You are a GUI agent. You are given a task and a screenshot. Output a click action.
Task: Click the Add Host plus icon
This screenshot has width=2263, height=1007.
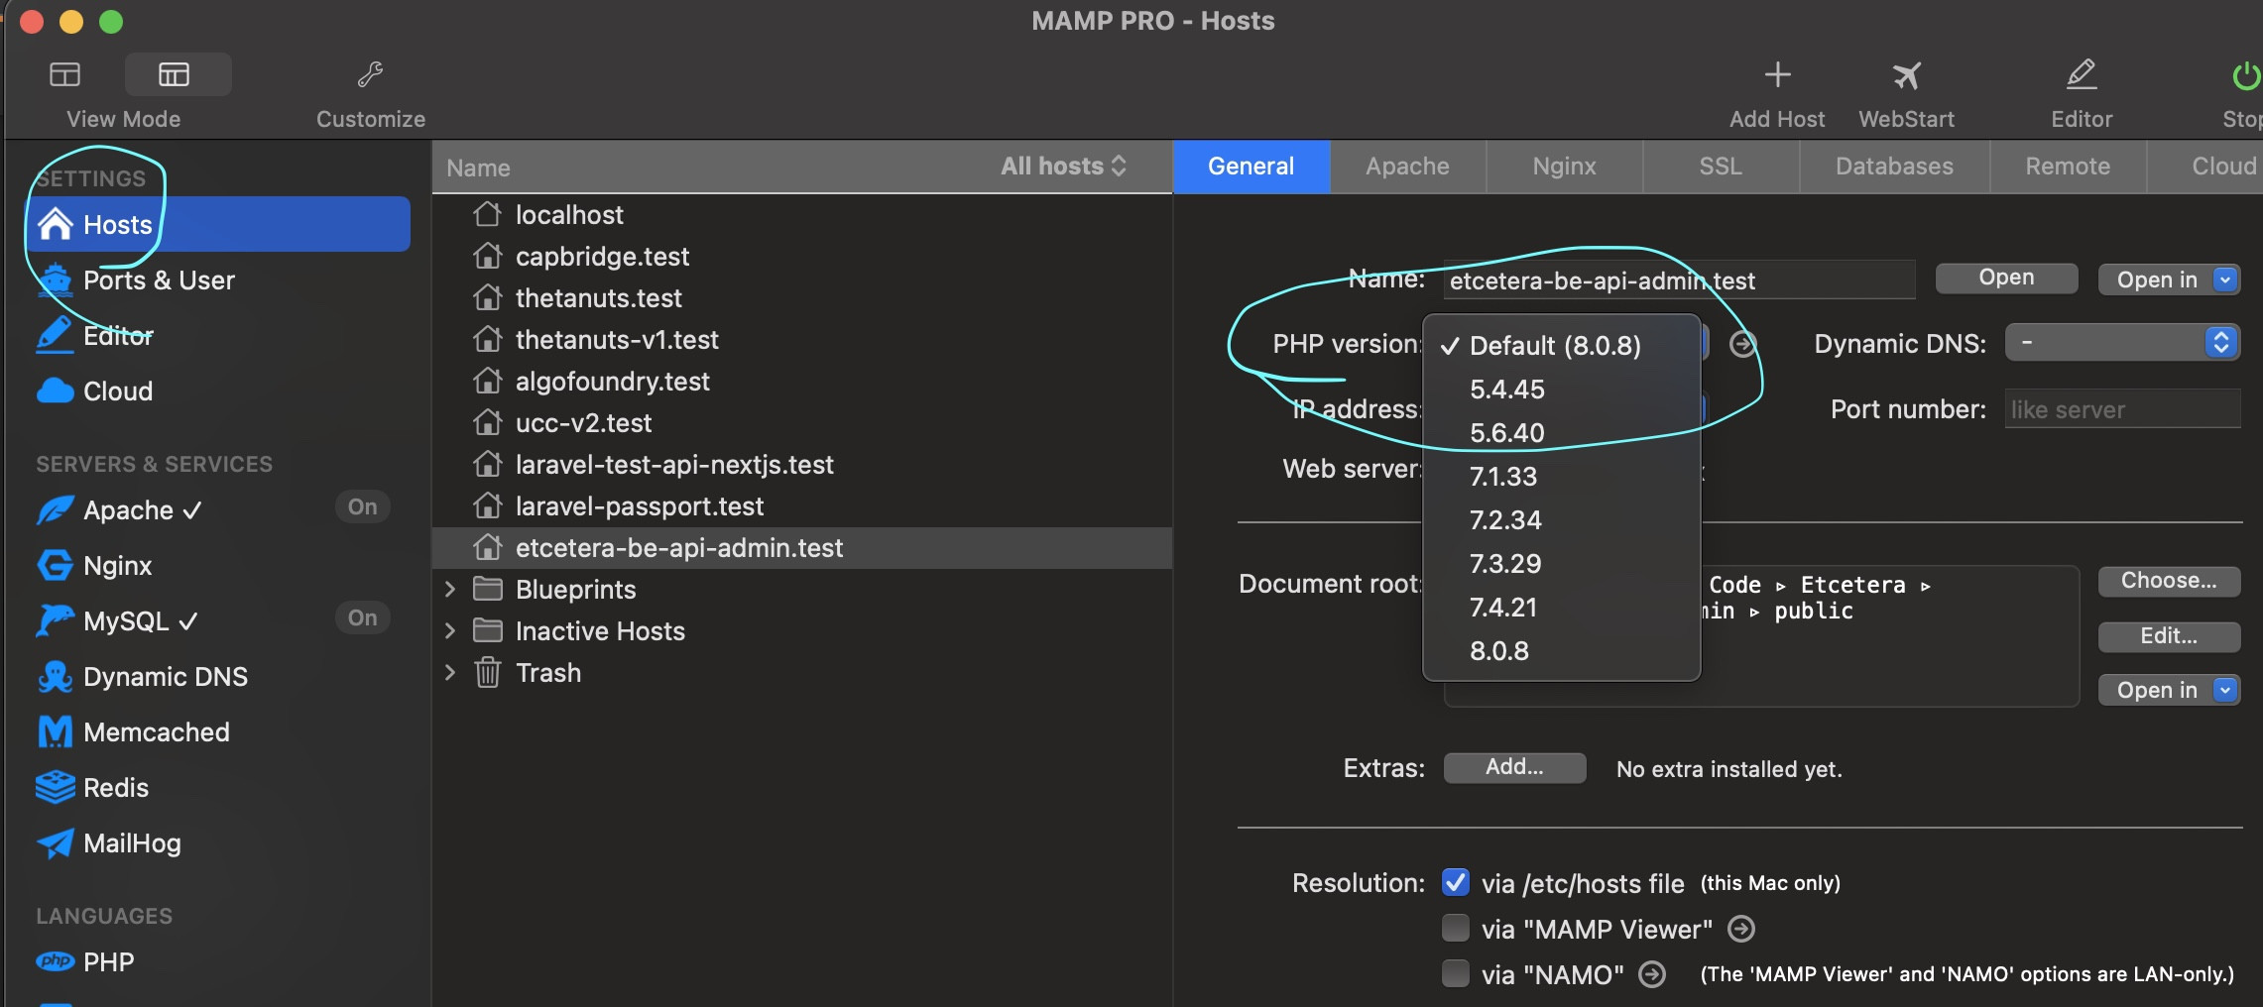(1777, 75)
